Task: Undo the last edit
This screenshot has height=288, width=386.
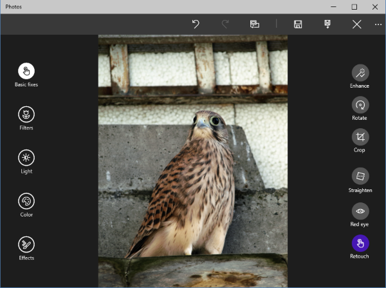Action: (196, 24)
